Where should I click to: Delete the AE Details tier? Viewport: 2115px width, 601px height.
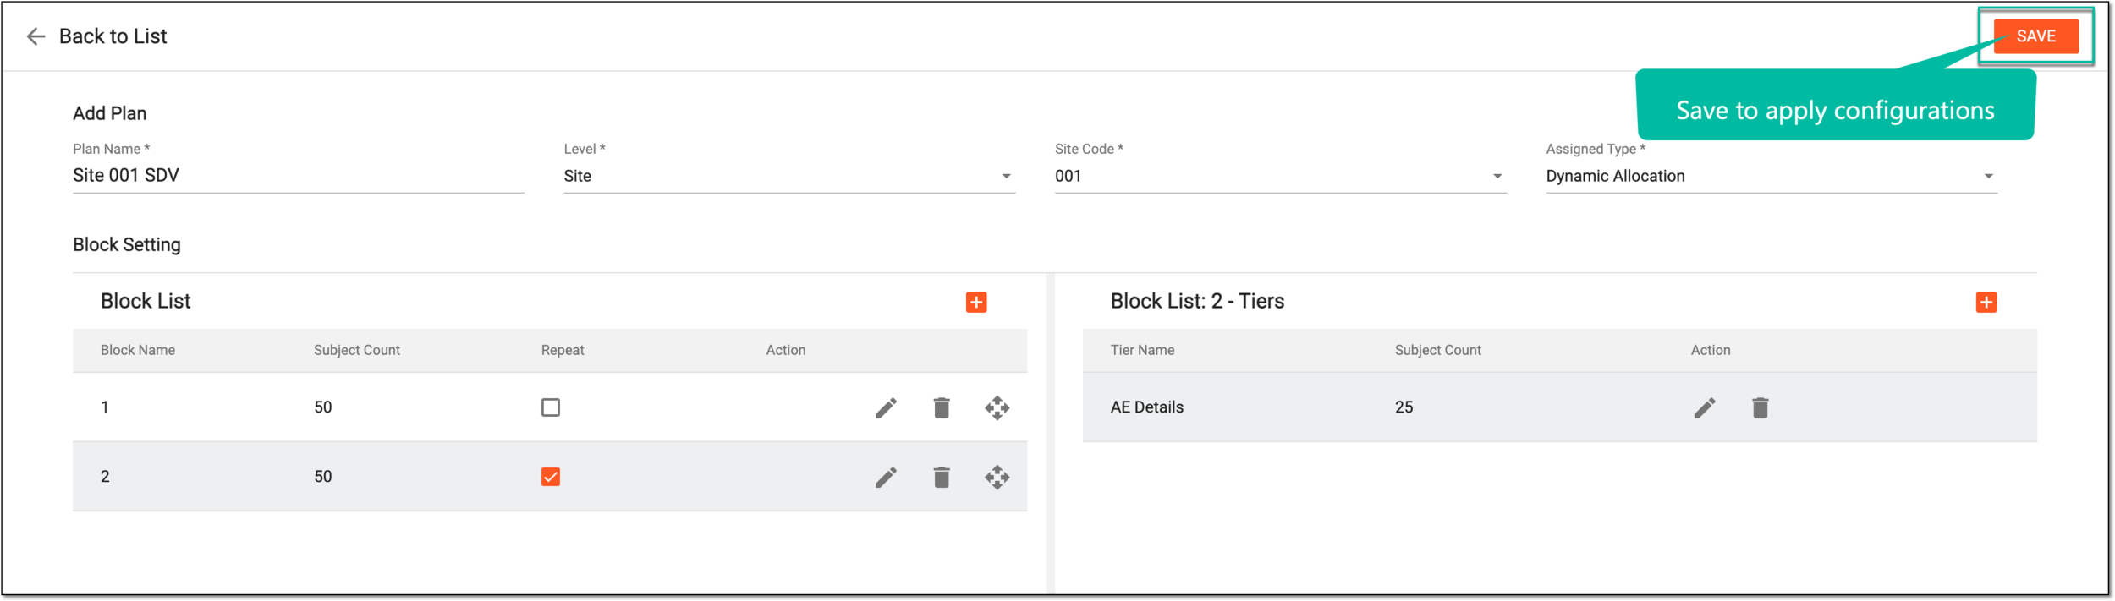coord(1761,408)
